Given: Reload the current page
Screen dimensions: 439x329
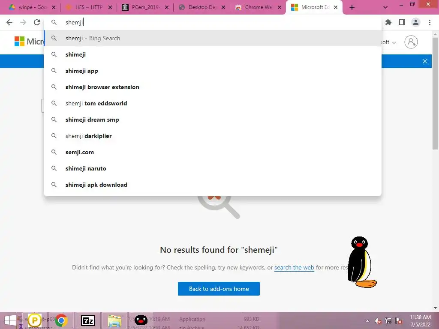Looking at the screenshot, I should click(37, 22).
